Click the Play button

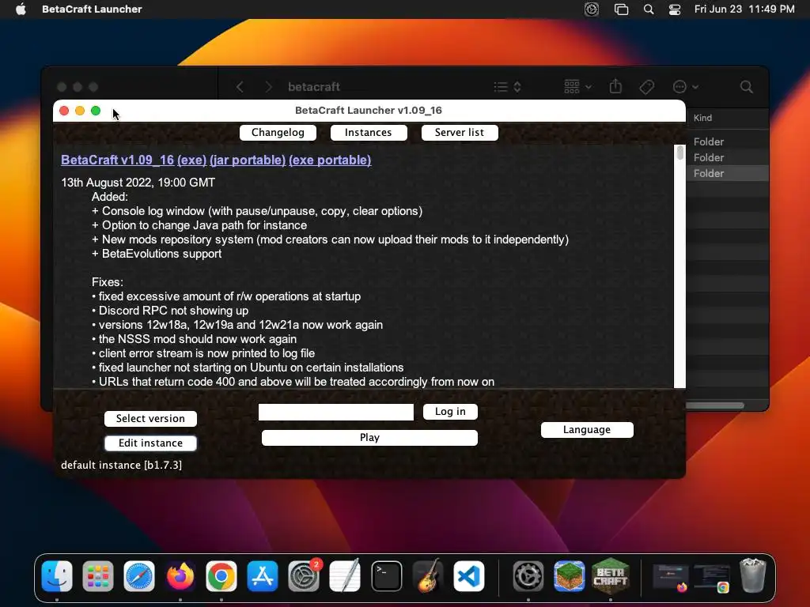point(369,438)
